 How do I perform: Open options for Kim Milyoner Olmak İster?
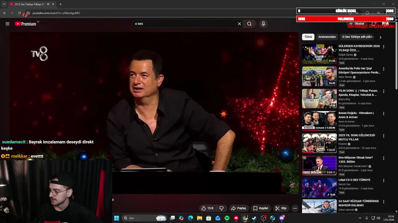(383, 158)
